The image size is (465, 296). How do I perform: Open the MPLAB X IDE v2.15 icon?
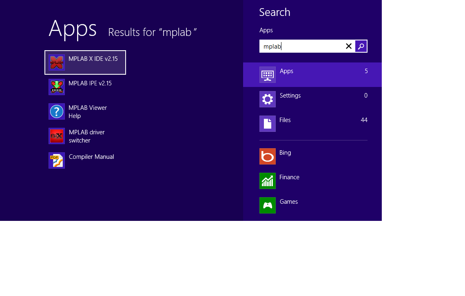pos(57,62)
